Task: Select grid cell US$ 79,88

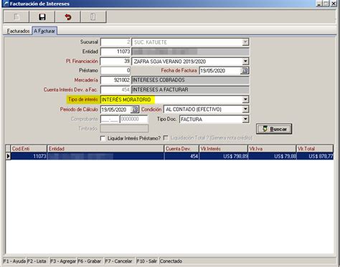Action: pos(272,156)
